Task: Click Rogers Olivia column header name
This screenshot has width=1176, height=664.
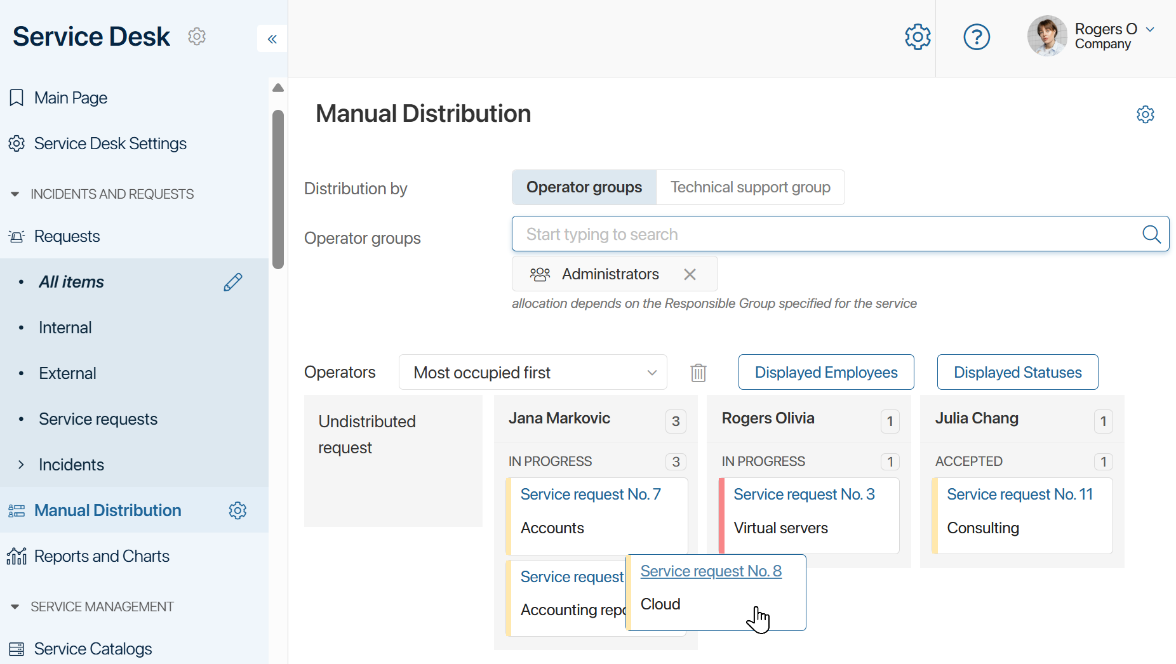Action: [768, 418]
